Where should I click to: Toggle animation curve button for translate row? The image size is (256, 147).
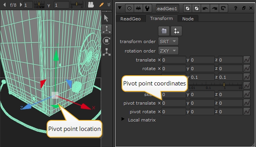tap(247, 60)
